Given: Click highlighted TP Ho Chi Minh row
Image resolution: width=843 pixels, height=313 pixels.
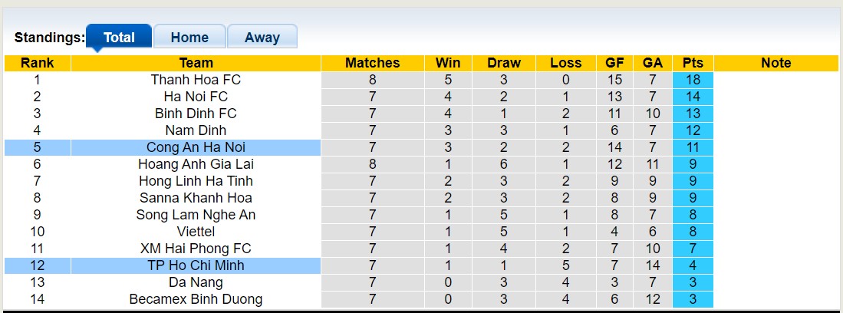Looking at the screenshot, I should [x=196, y=265].
